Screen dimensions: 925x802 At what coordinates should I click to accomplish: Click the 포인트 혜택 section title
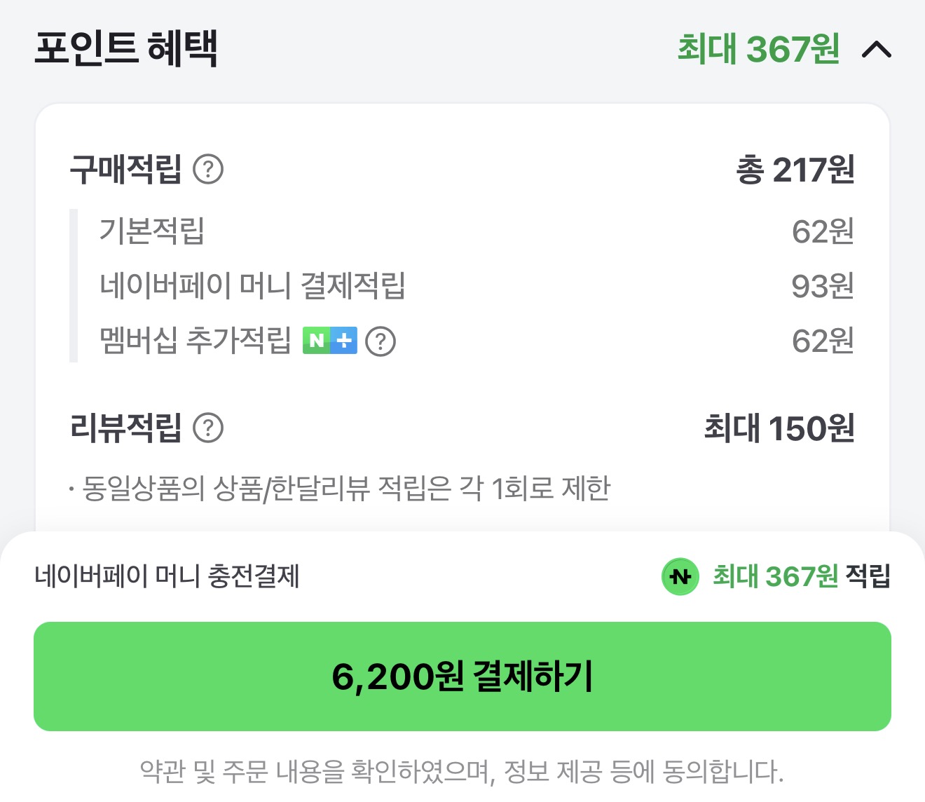(x=126, y=48)
